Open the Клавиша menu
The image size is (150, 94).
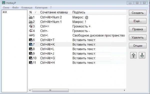point(27,8)
